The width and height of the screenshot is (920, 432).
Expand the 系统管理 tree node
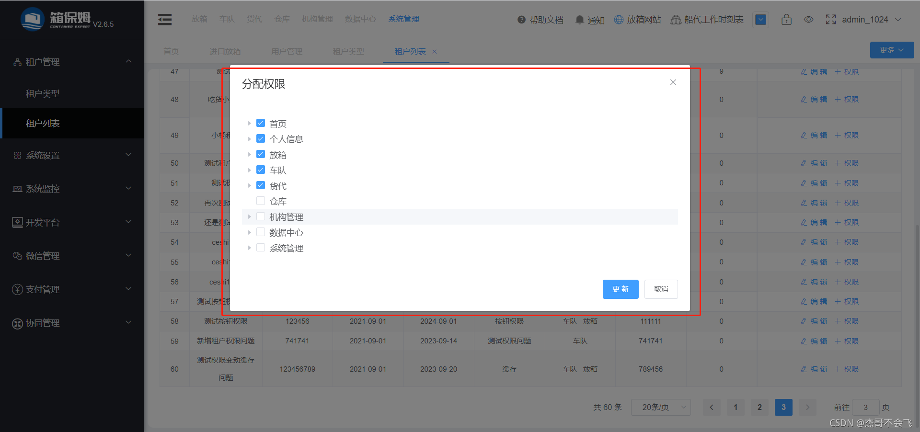pyautogui.click(x=249, y=248)
